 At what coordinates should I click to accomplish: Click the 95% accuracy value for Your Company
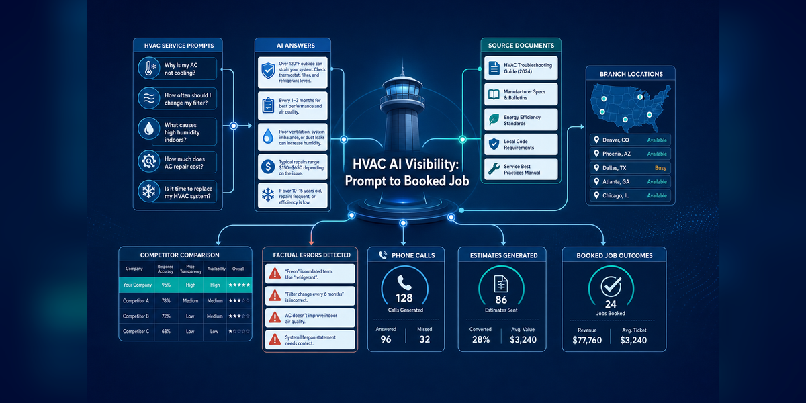[x=165, y=285]
